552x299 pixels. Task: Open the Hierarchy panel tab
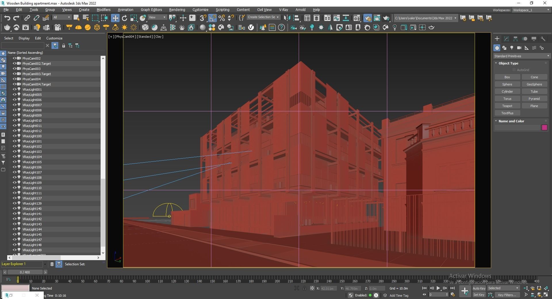point(515,39)
